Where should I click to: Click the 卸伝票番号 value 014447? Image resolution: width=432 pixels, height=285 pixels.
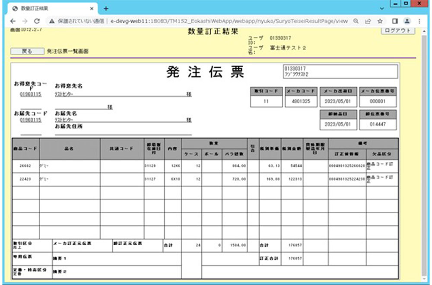[378, 124]
